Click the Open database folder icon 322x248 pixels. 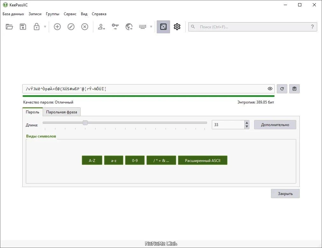[9, 27]
